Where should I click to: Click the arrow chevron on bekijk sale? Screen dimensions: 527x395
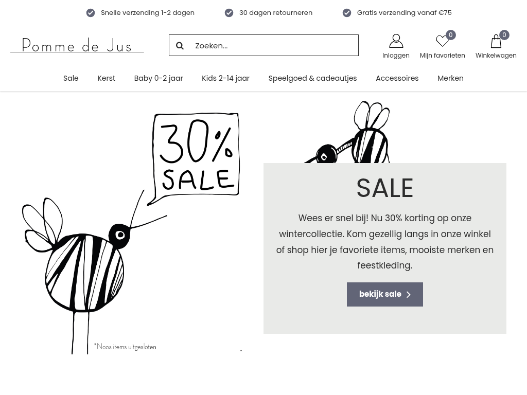[x=409, y=295]
